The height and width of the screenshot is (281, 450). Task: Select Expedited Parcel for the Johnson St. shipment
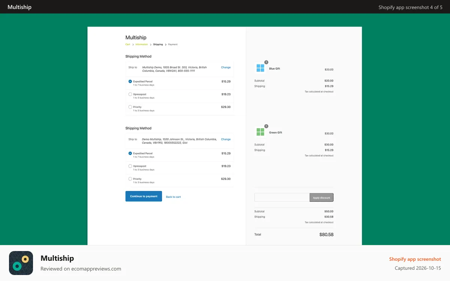click(130, 153)
